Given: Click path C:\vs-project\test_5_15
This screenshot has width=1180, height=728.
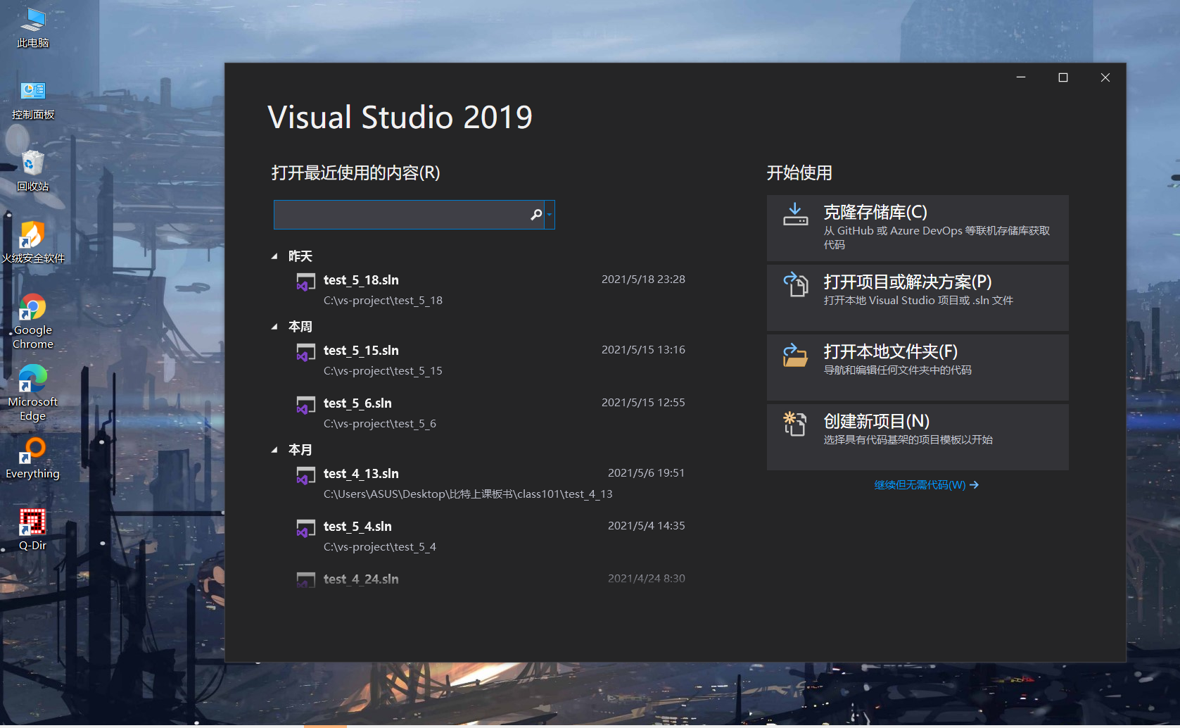Looking at the screenshot, I should (383, 371).
